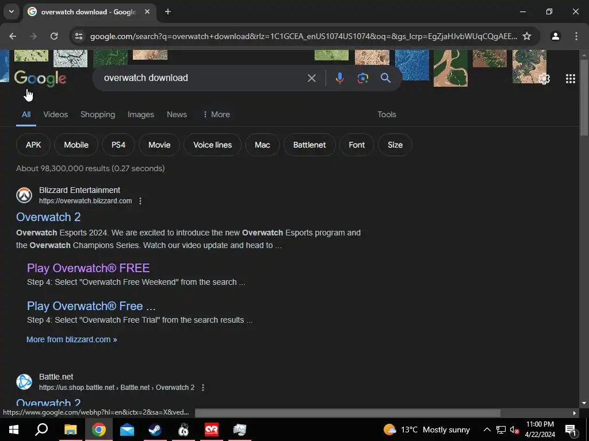The width and height of the screenshot is (589, 441).
Task: Filter by the Font chip
Action: 357,145
